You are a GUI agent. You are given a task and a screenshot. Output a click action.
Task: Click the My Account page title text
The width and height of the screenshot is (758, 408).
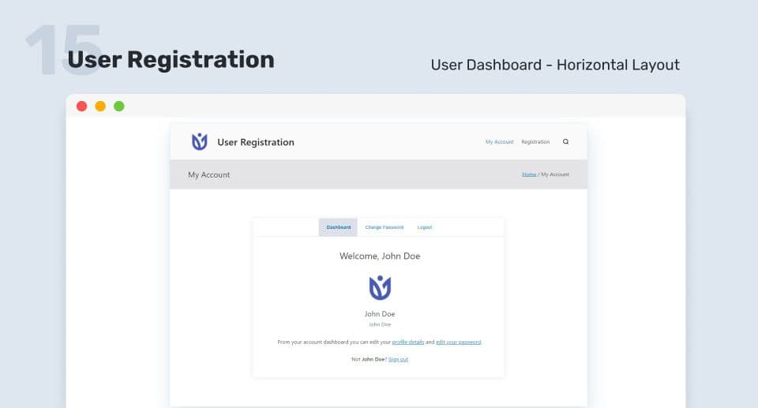[x=208, y=174]
